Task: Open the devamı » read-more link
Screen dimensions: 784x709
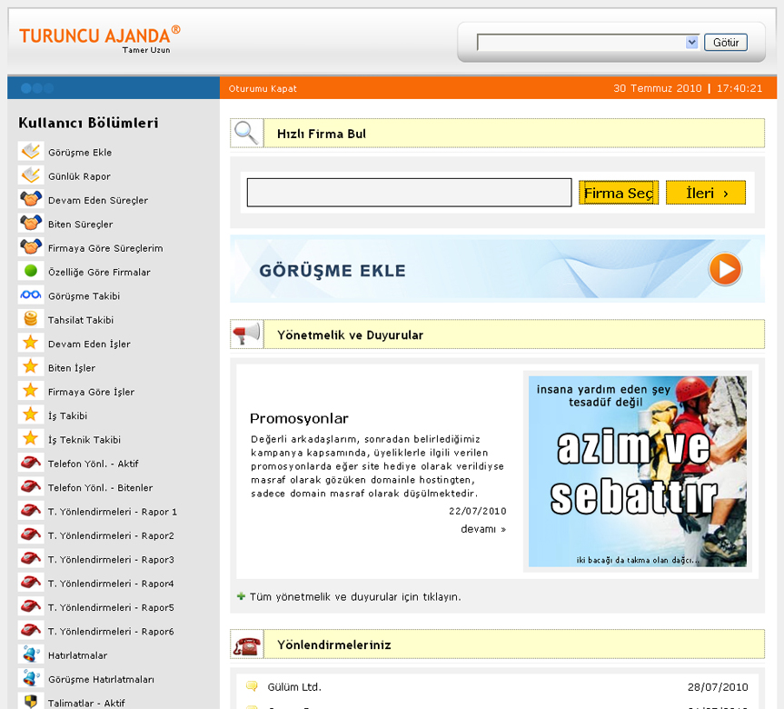Action: 483,529
